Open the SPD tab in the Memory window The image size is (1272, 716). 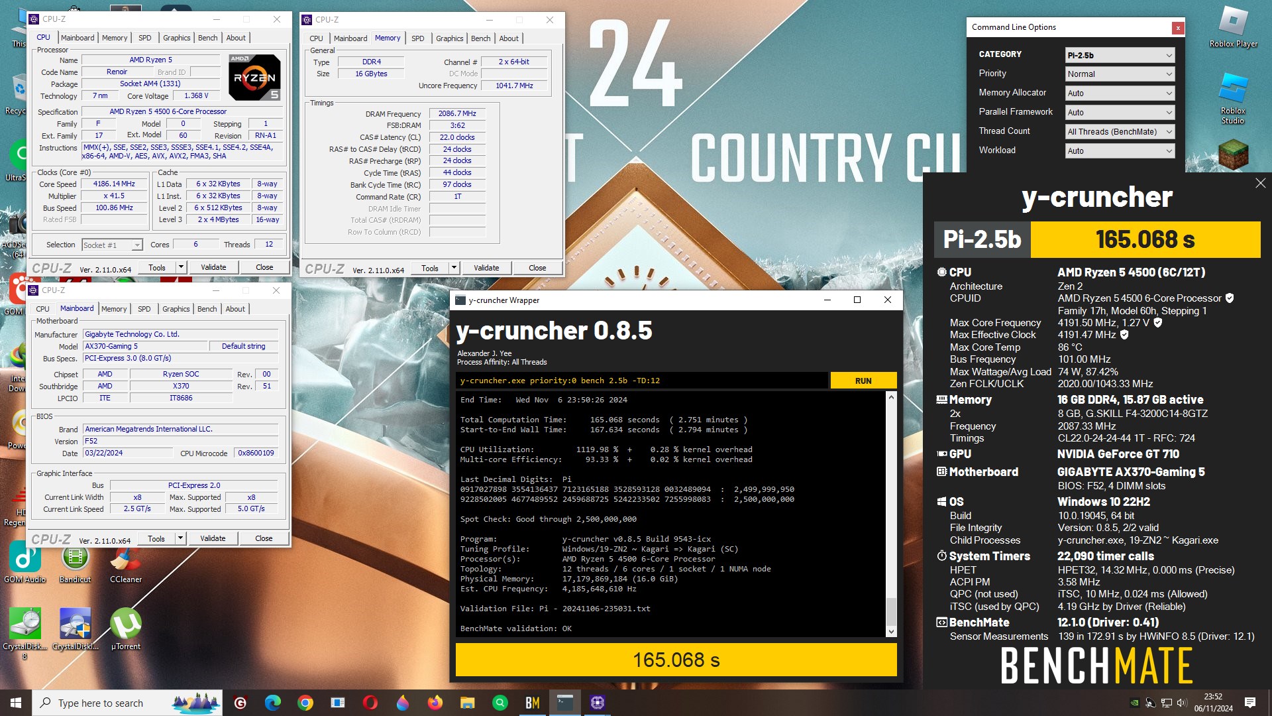click(x=417, y=38)
